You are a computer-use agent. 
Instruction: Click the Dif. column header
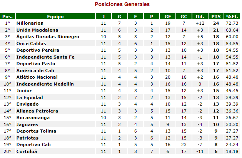pos(200,17)
